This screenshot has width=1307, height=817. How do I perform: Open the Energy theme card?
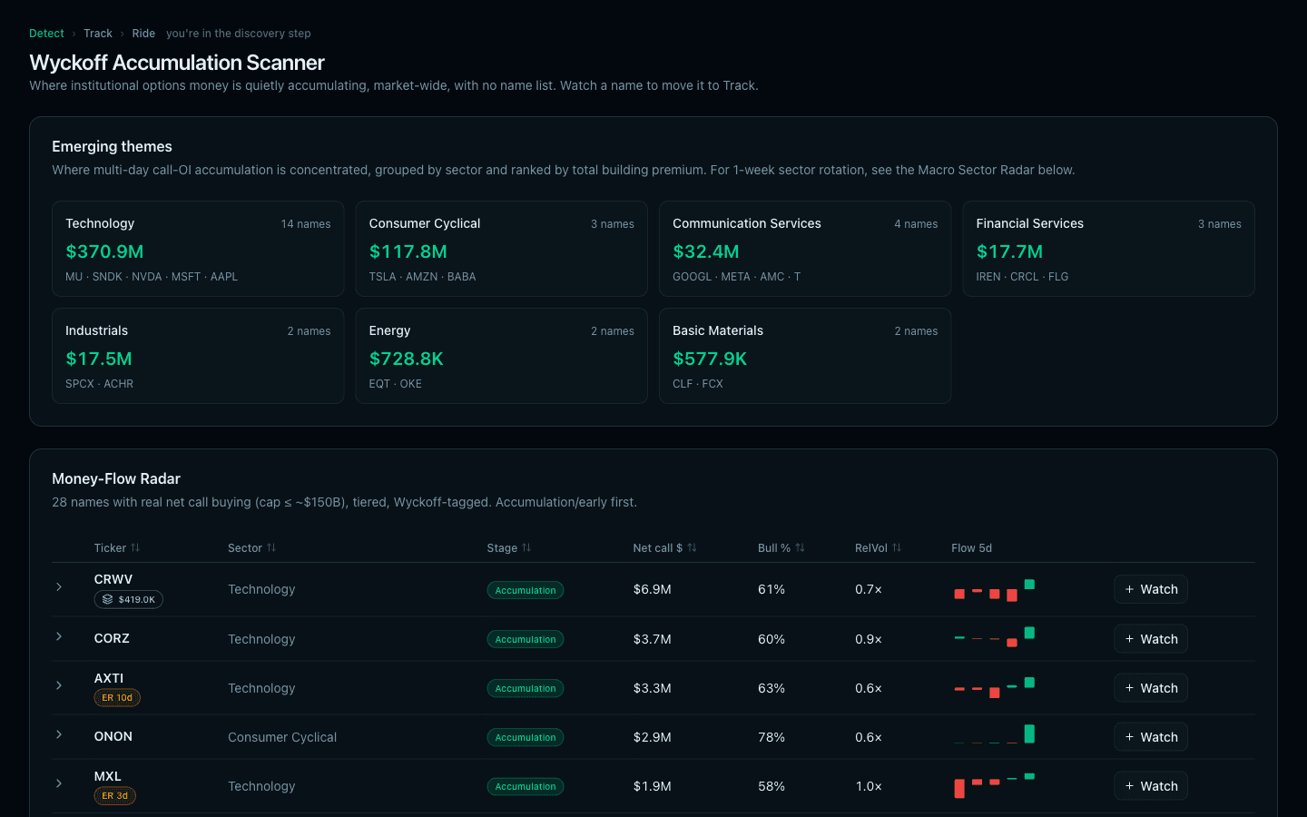coord(501,356)
